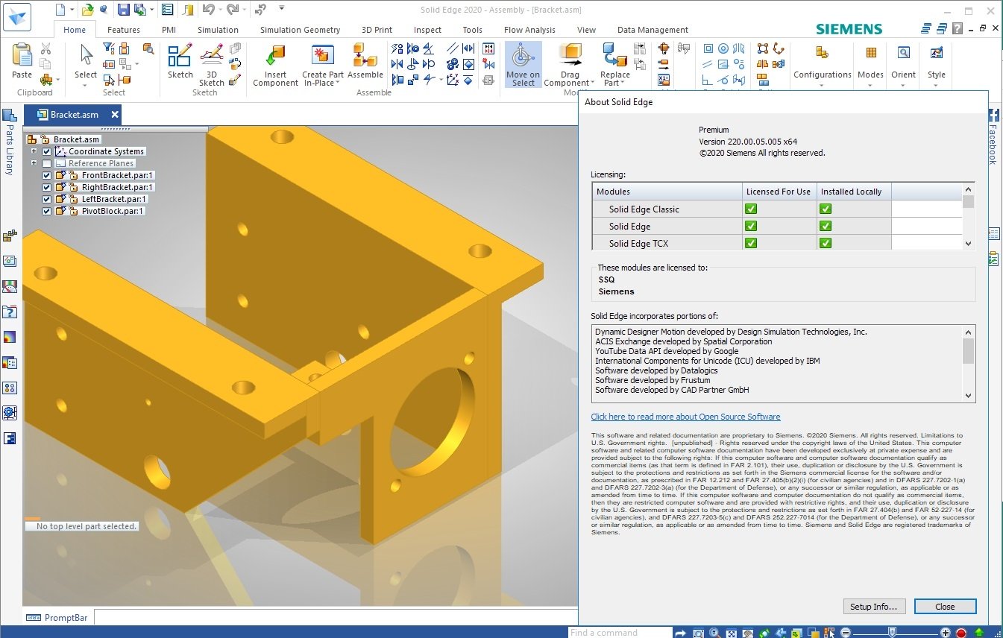Click the Rotate view icon in status bar

tap(765, 633)
